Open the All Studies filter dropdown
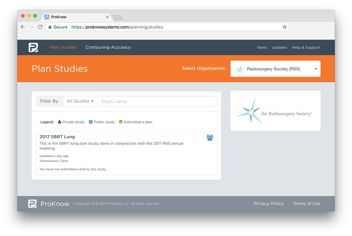 pyautogui.click(x=80, y=101)
